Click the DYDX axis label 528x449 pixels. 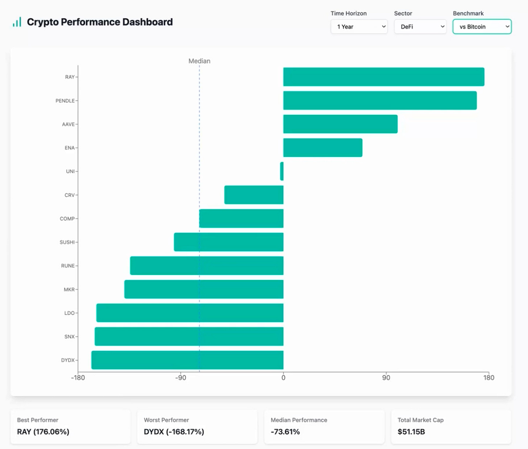pyautogui.click(x=68, y=360)
